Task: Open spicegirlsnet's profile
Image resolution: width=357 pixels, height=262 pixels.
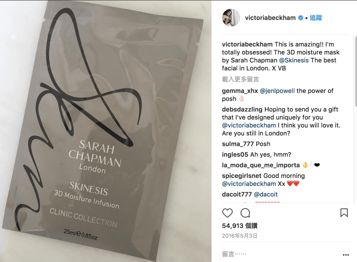Action: point(242,176)
